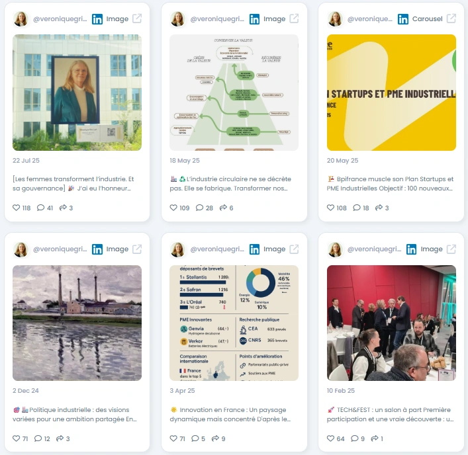Open the yellow Startups et PME Industrielles image
468x455 pixels.
tap(391, 93)
